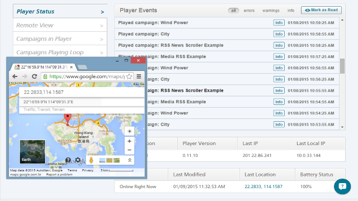
Task: Open map settings gear
Action: pyautogui.click(x=78, y=160)
